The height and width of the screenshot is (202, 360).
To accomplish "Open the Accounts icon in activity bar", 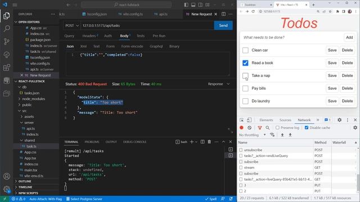I will [7, 176].
